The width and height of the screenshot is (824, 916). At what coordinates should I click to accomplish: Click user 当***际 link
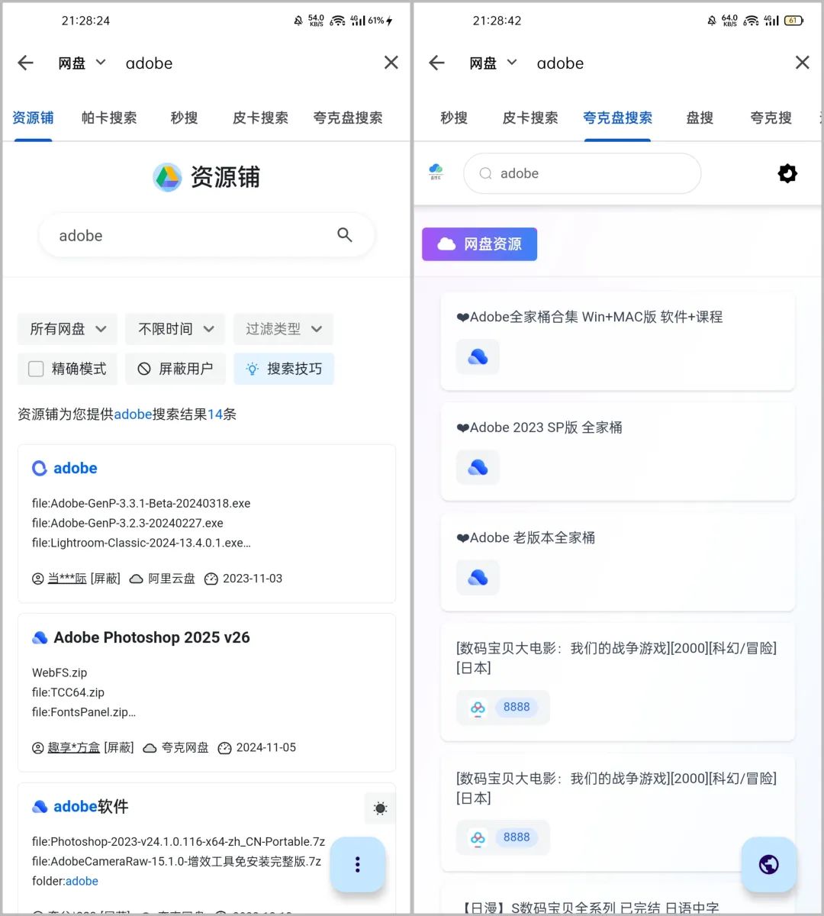[67, 579]
